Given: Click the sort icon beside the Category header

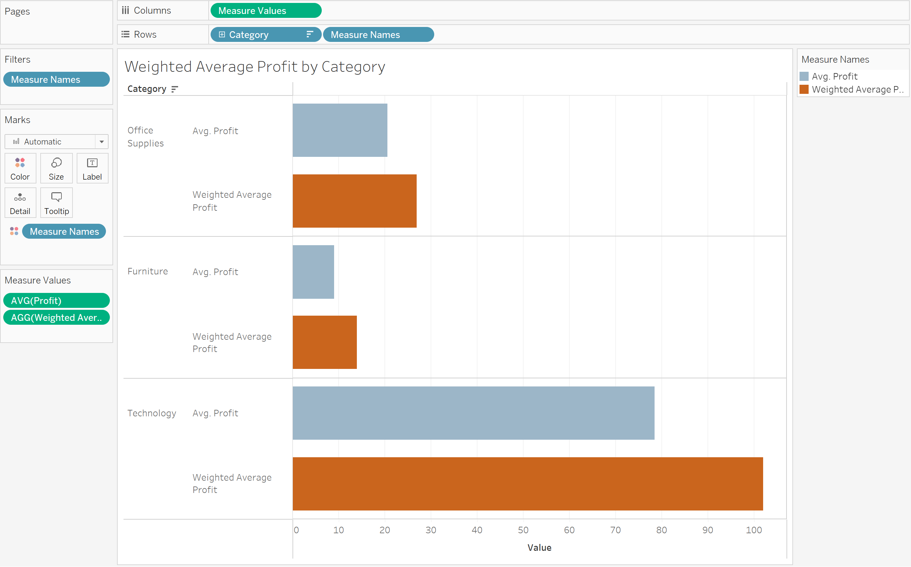Looking at the screenshot, I should pyautogui.click(x=175, y=89).
